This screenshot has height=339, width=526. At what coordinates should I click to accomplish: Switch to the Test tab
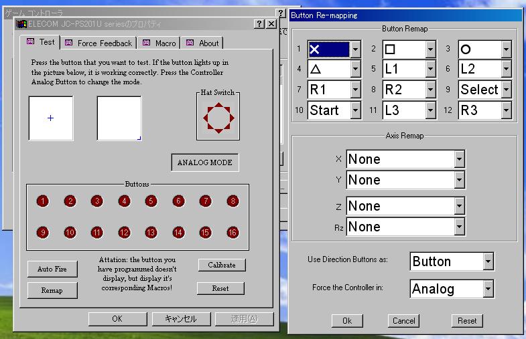(x=40, y=42)
